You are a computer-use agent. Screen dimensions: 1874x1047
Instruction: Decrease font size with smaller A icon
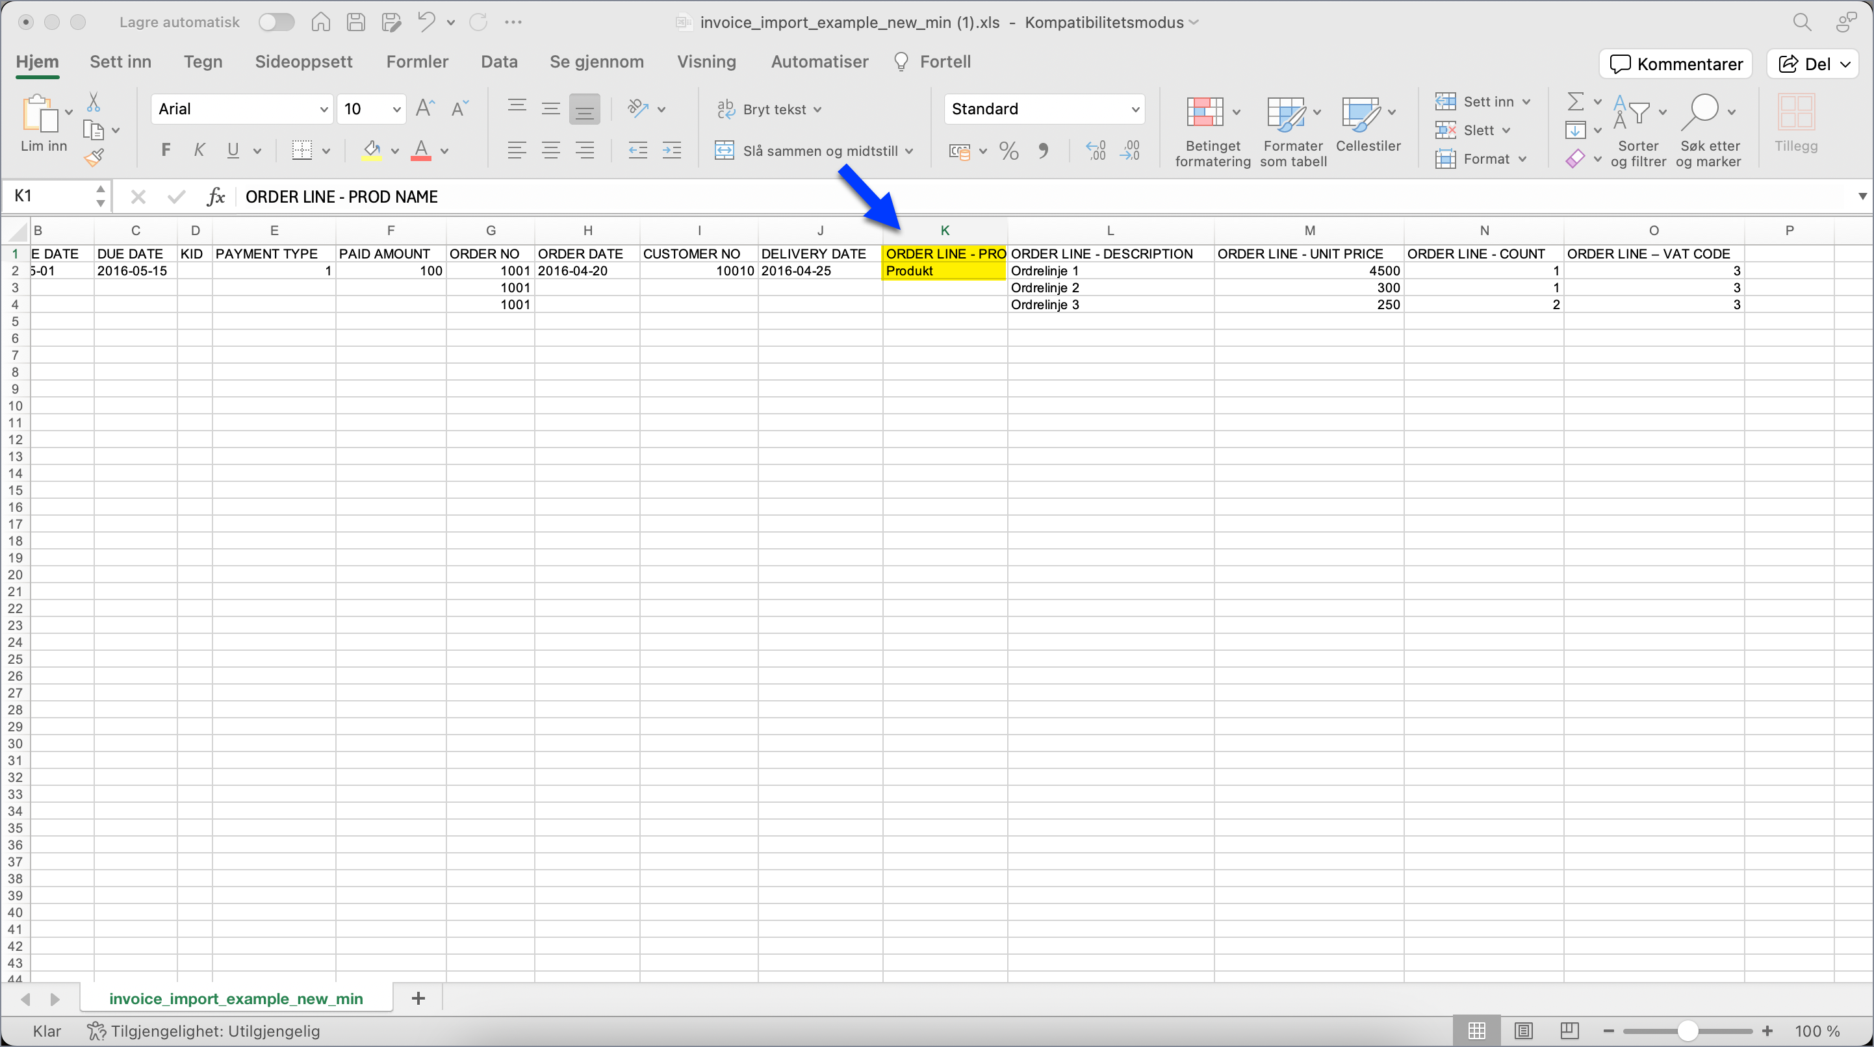[x=460, y=109]
